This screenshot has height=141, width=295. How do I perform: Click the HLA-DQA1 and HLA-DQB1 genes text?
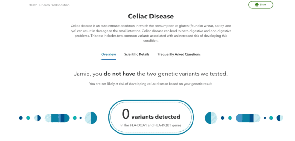151,125
